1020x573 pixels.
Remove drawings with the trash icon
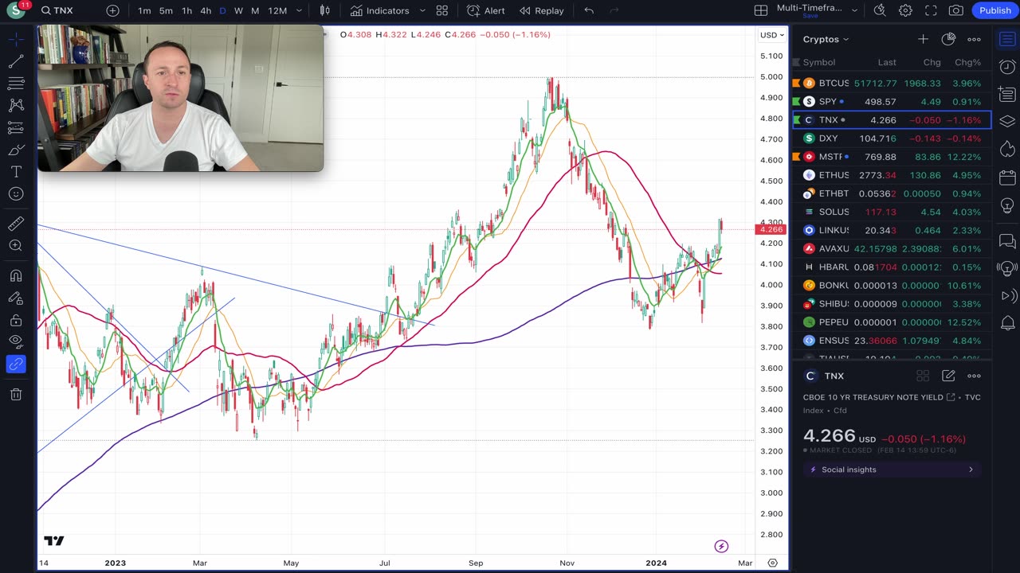(16, 394)
